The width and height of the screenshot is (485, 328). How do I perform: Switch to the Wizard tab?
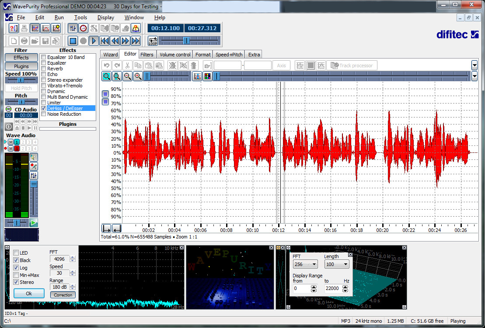[x=110, y=55]
